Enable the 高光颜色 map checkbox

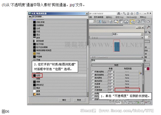[x=93, y=78]
